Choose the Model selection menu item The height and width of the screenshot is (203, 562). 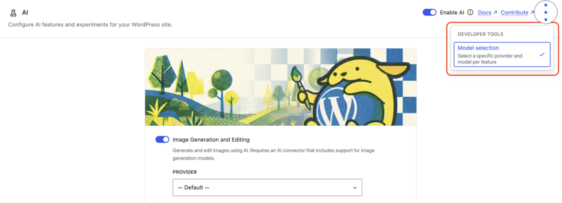click(502, 54)
